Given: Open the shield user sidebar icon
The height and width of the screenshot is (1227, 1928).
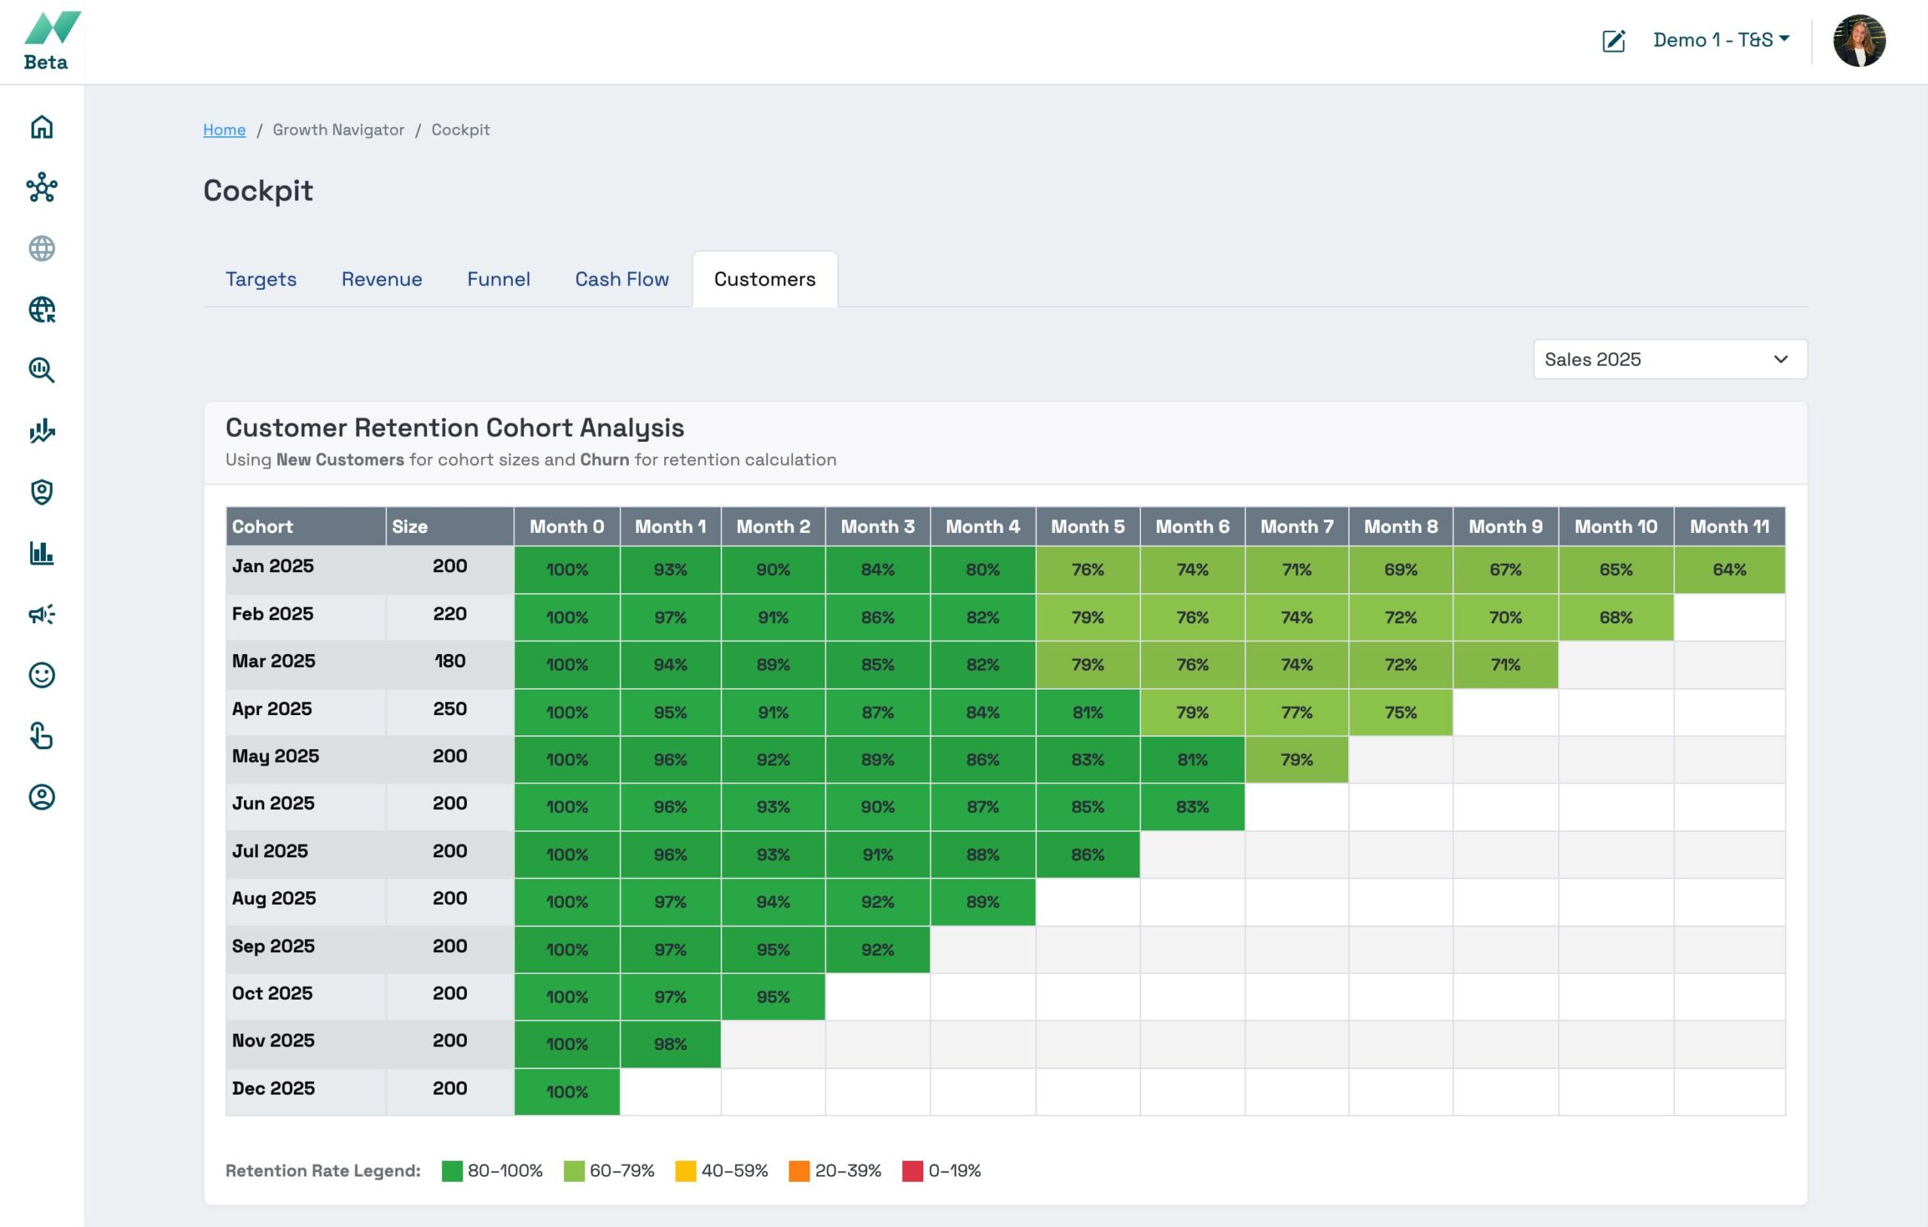Looking at the screenshot, I should (x=41, y=492).
